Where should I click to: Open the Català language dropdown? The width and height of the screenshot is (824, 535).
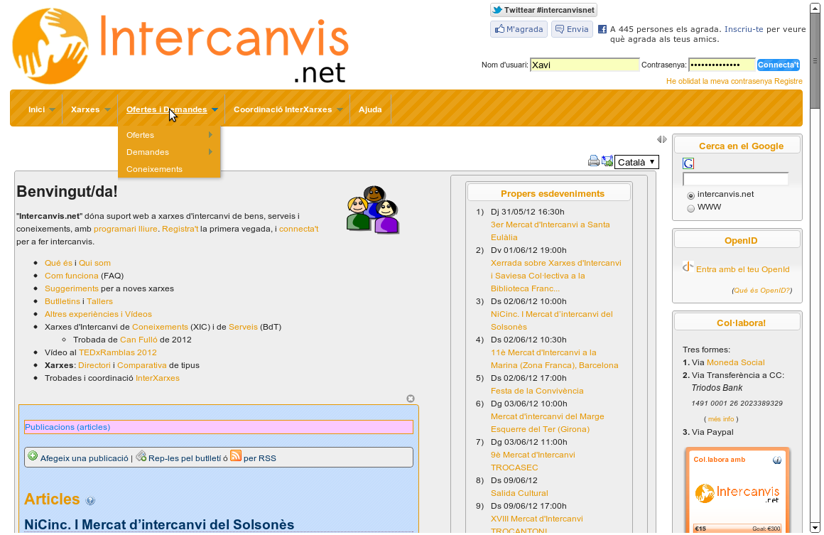coord(636,162)
